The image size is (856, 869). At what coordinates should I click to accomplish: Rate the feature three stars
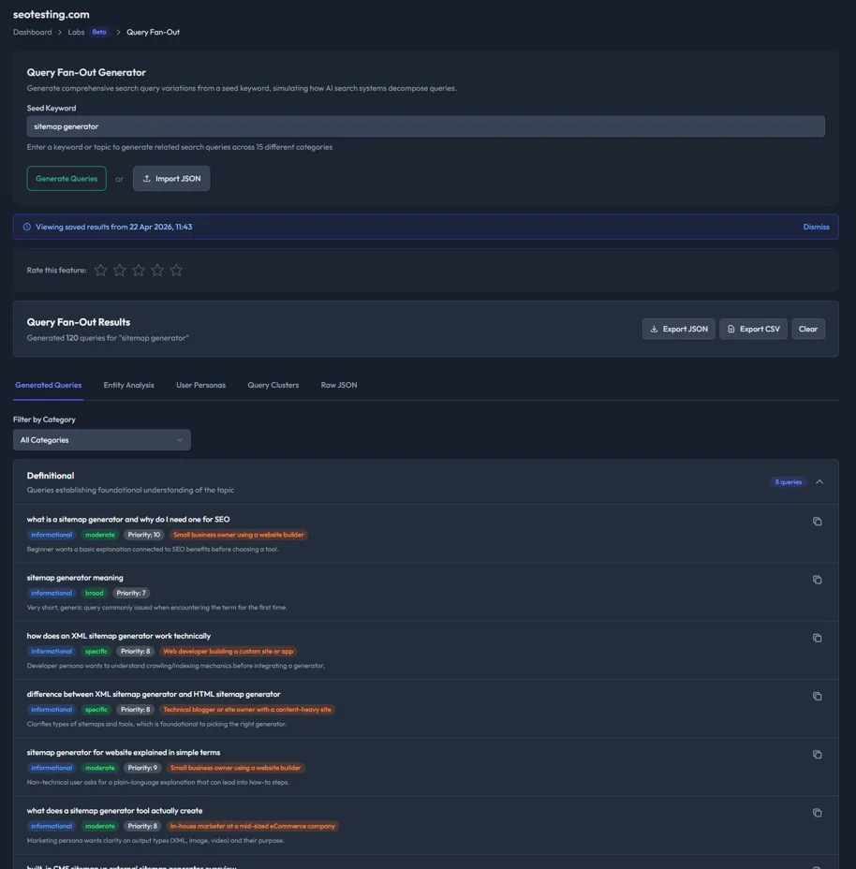tap(138, 270)
